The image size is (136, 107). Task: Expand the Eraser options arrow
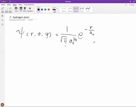pyautogui.click(x=18, y=8)
